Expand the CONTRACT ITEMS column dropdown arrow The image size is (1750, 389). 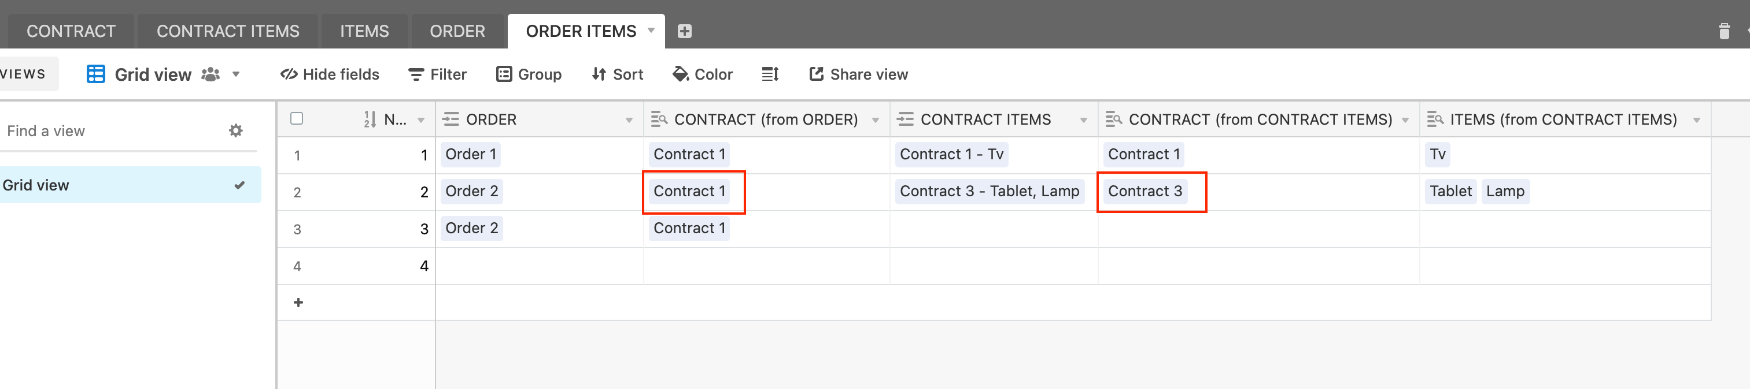(1084, 120)
